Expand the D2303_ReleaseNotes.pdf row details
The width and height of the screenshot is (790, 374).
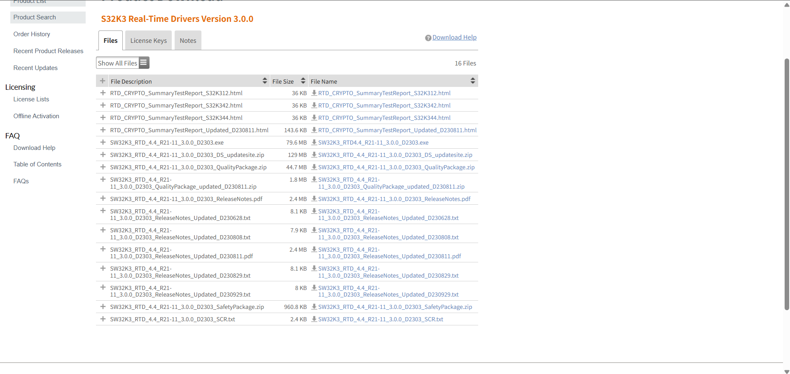(x=103, y=199)
